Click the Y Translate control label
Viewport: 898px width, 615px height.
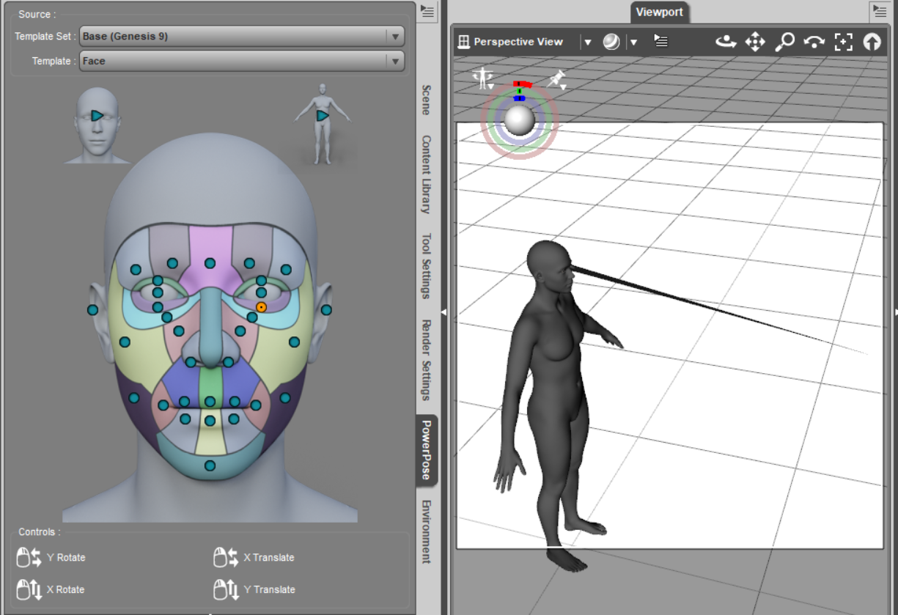point(269,589)
